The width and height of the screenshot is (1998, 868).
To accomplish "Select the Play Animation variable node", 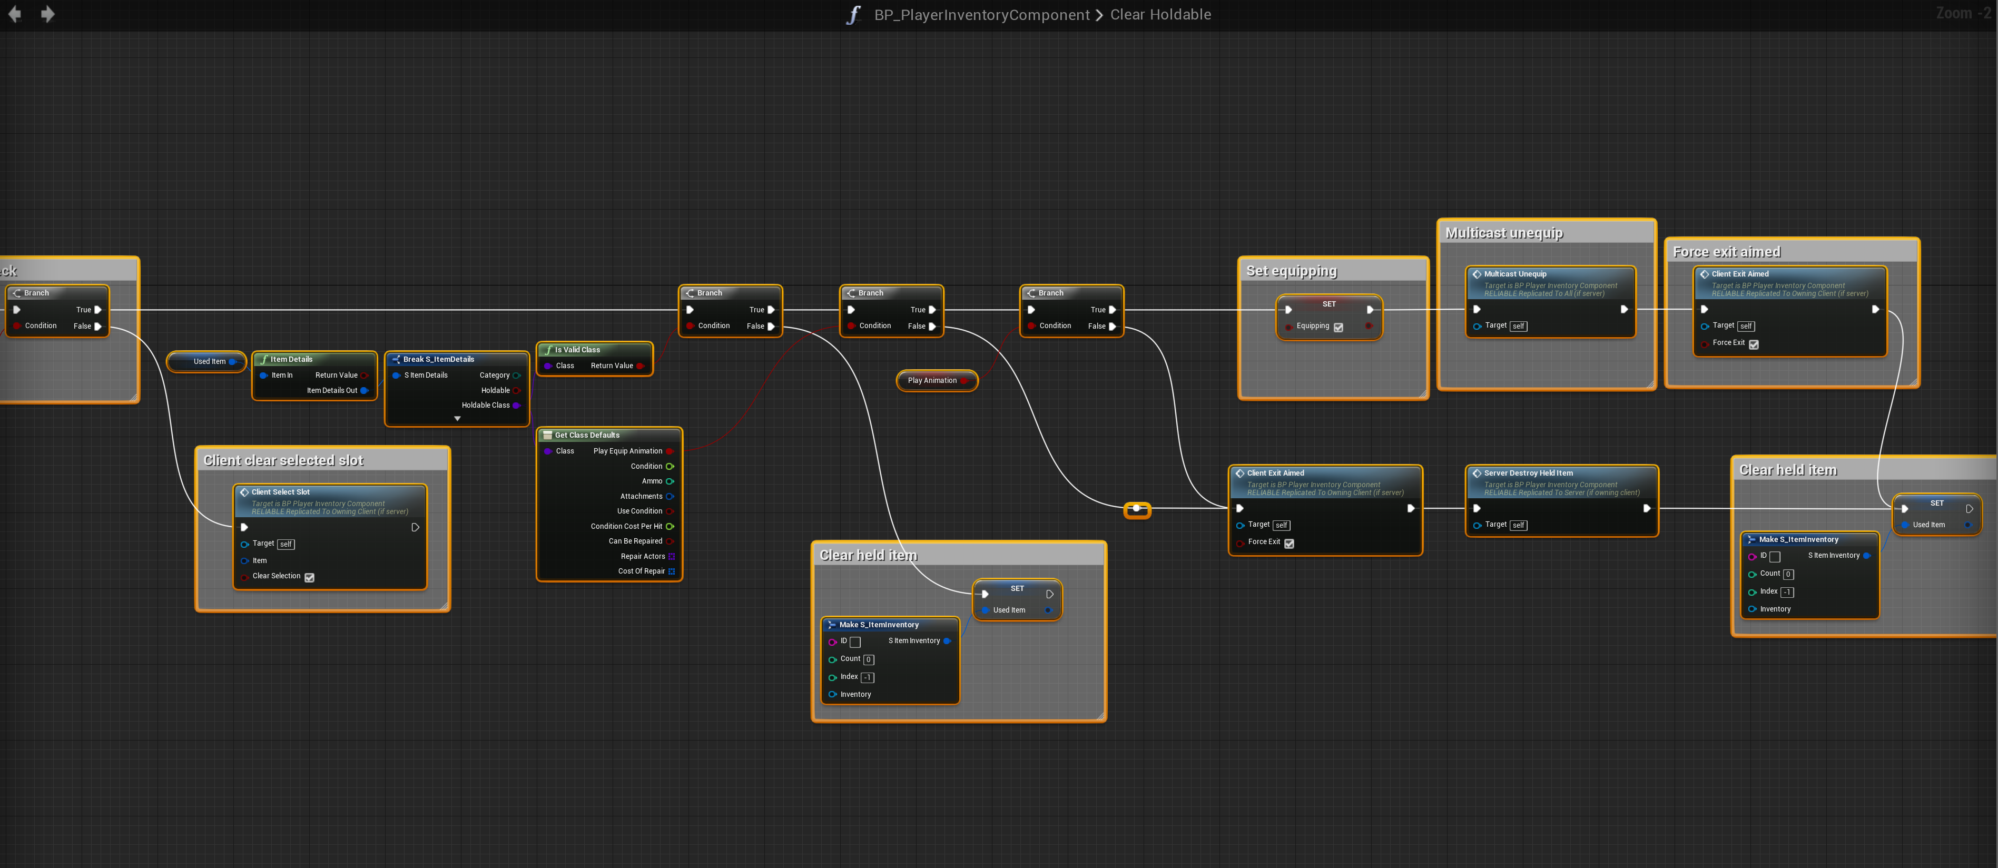I will 931,380.
